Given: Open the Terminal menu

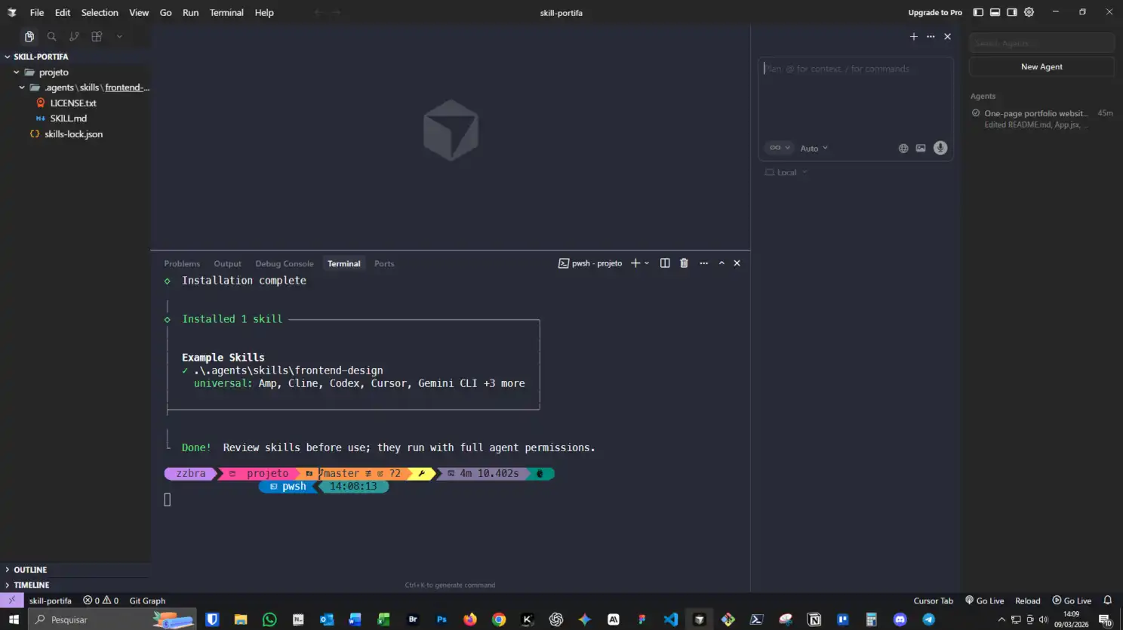Looking at the screenshot, I should click(226, 13).
